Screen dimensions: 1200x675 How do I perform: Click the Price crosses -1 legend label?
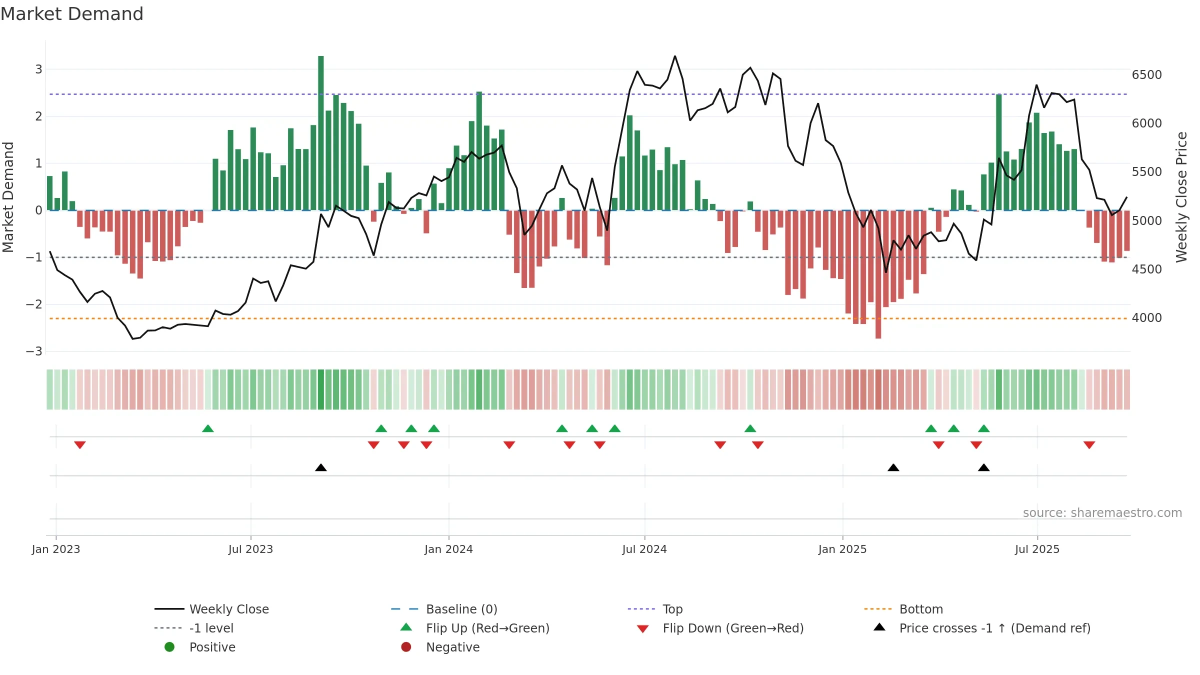pyautogui.click(x=995, y=628)
